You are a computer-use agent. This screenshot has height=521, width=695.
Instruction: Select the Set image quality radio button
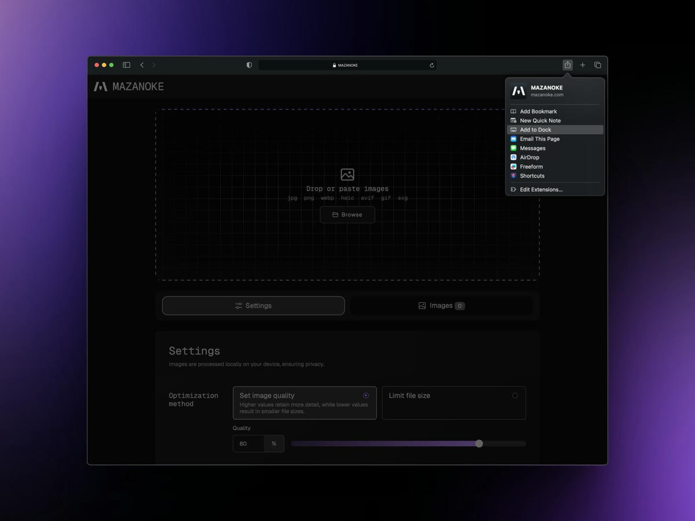click(x=365, y=395)
